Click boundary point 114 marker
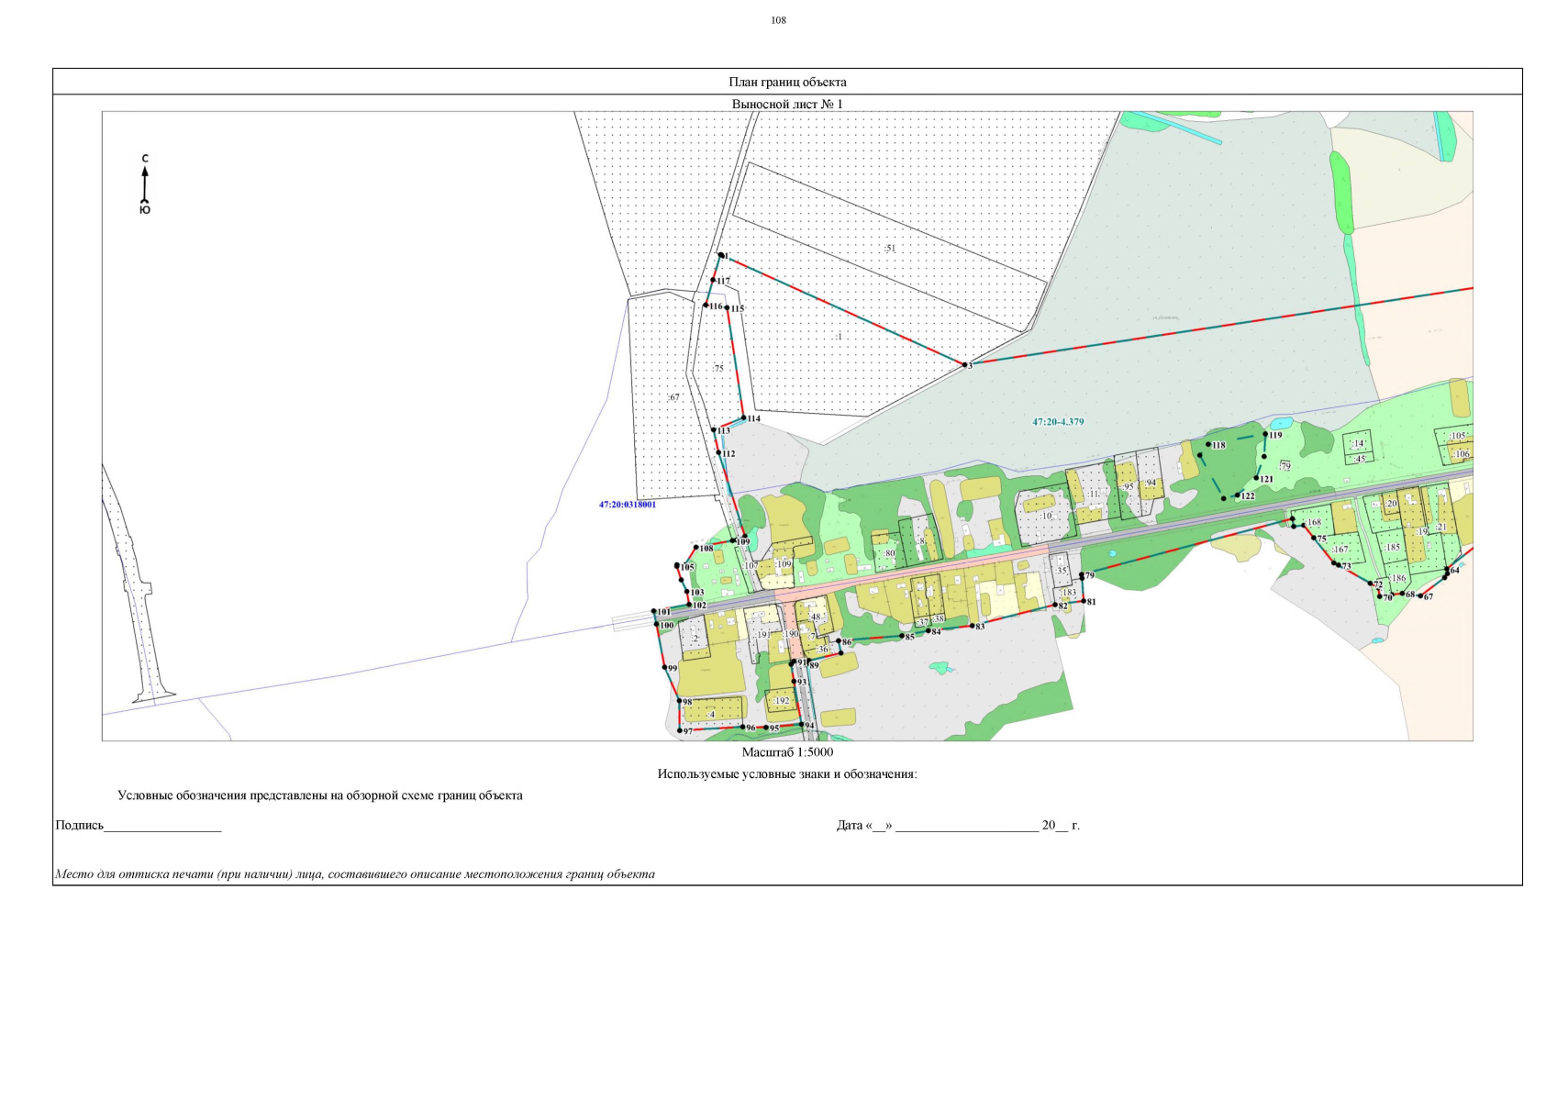 coord(744,418)
